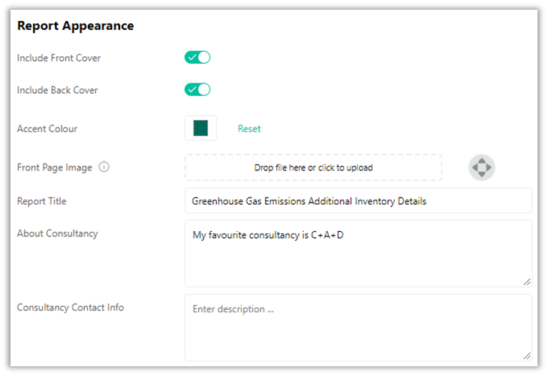Click the Report Appearance heading

coord(76,26)
